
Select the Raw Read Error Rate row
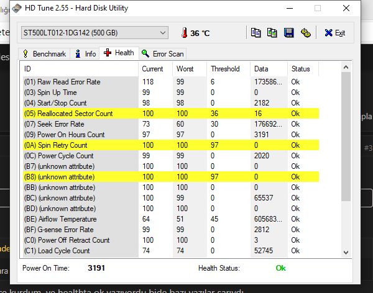point(171,82)
